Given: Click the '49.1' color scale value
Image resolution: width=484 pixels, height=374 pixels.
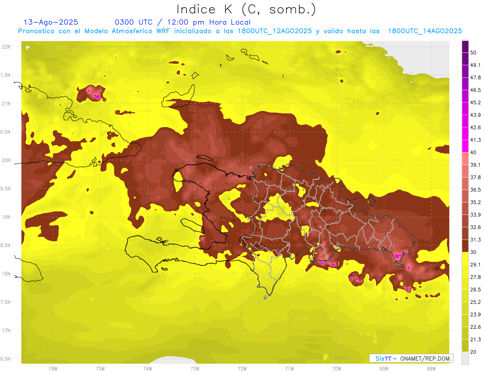Looking at the screenshot, I should 476,65.
